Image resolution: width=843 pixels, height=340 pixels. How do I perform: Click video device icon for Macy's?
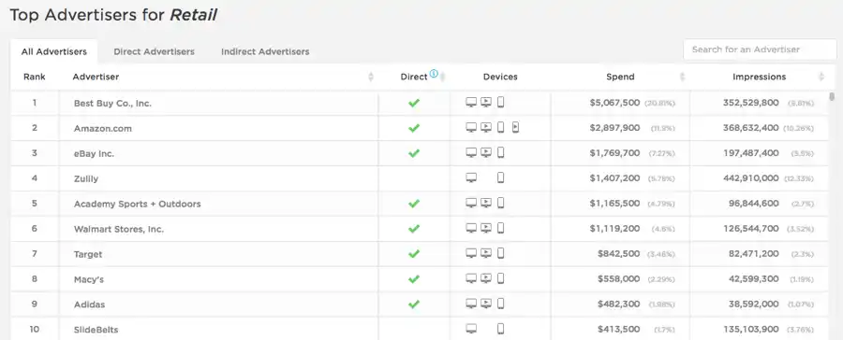pyautogui.click(x=486, y=279)
